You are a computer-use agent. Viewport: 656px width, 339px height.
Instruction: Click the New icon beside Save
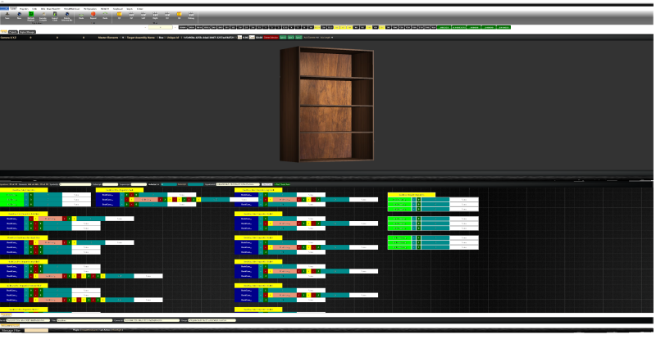19,15
